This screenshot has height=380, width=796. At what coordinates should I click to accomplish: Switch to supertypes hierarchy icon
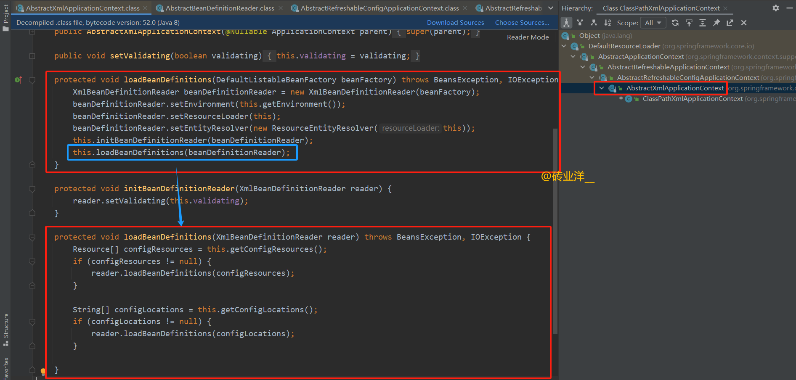pyautogui.click(x=580, y=23)
